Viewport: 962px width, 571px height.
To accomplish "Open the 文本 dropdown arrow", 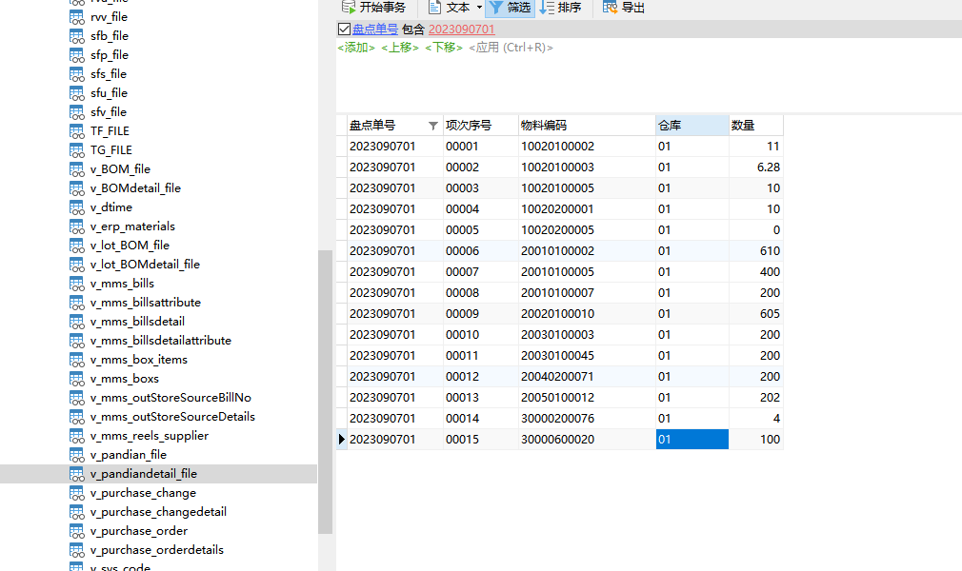I will click(479, 8).
